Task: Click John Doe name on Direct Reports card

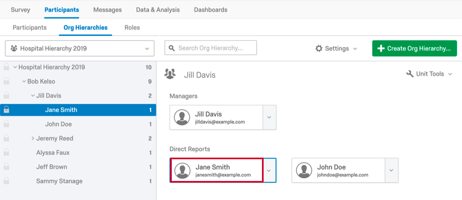Action: pyautogui.click(x=332, y=167)
